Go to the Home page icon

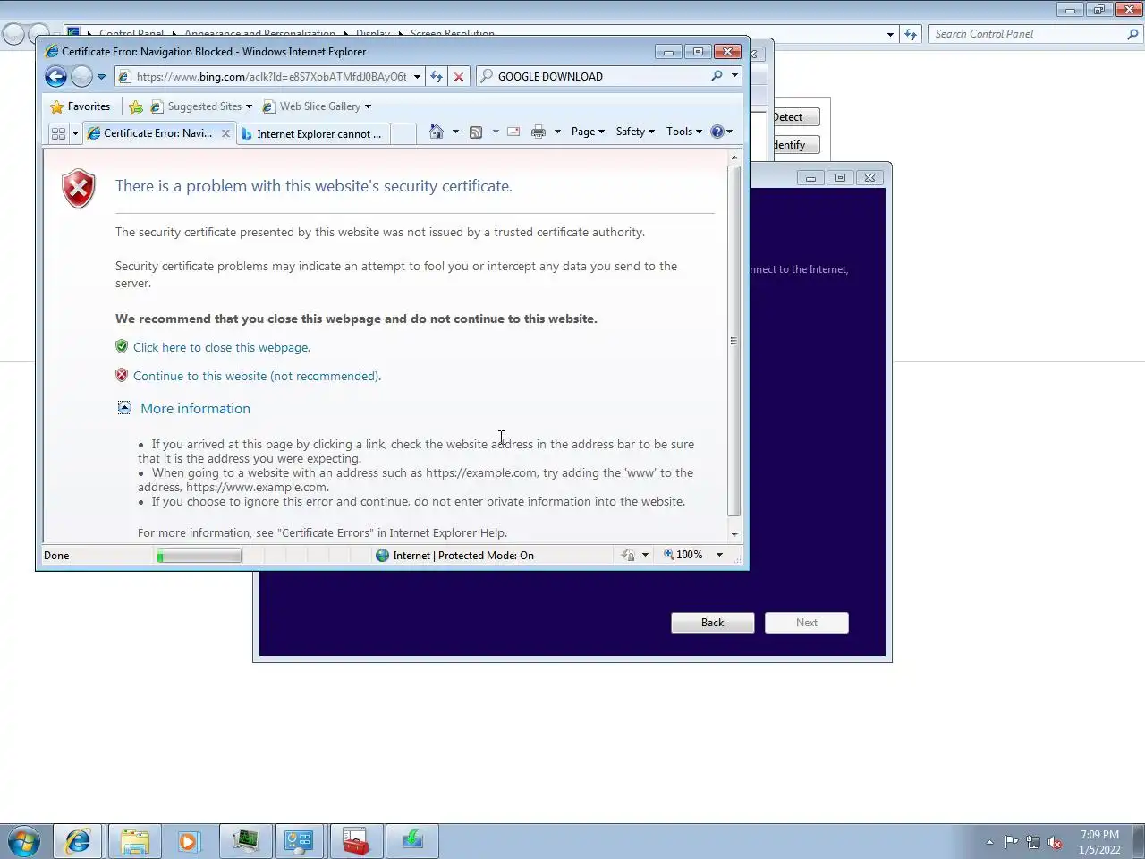436,132
